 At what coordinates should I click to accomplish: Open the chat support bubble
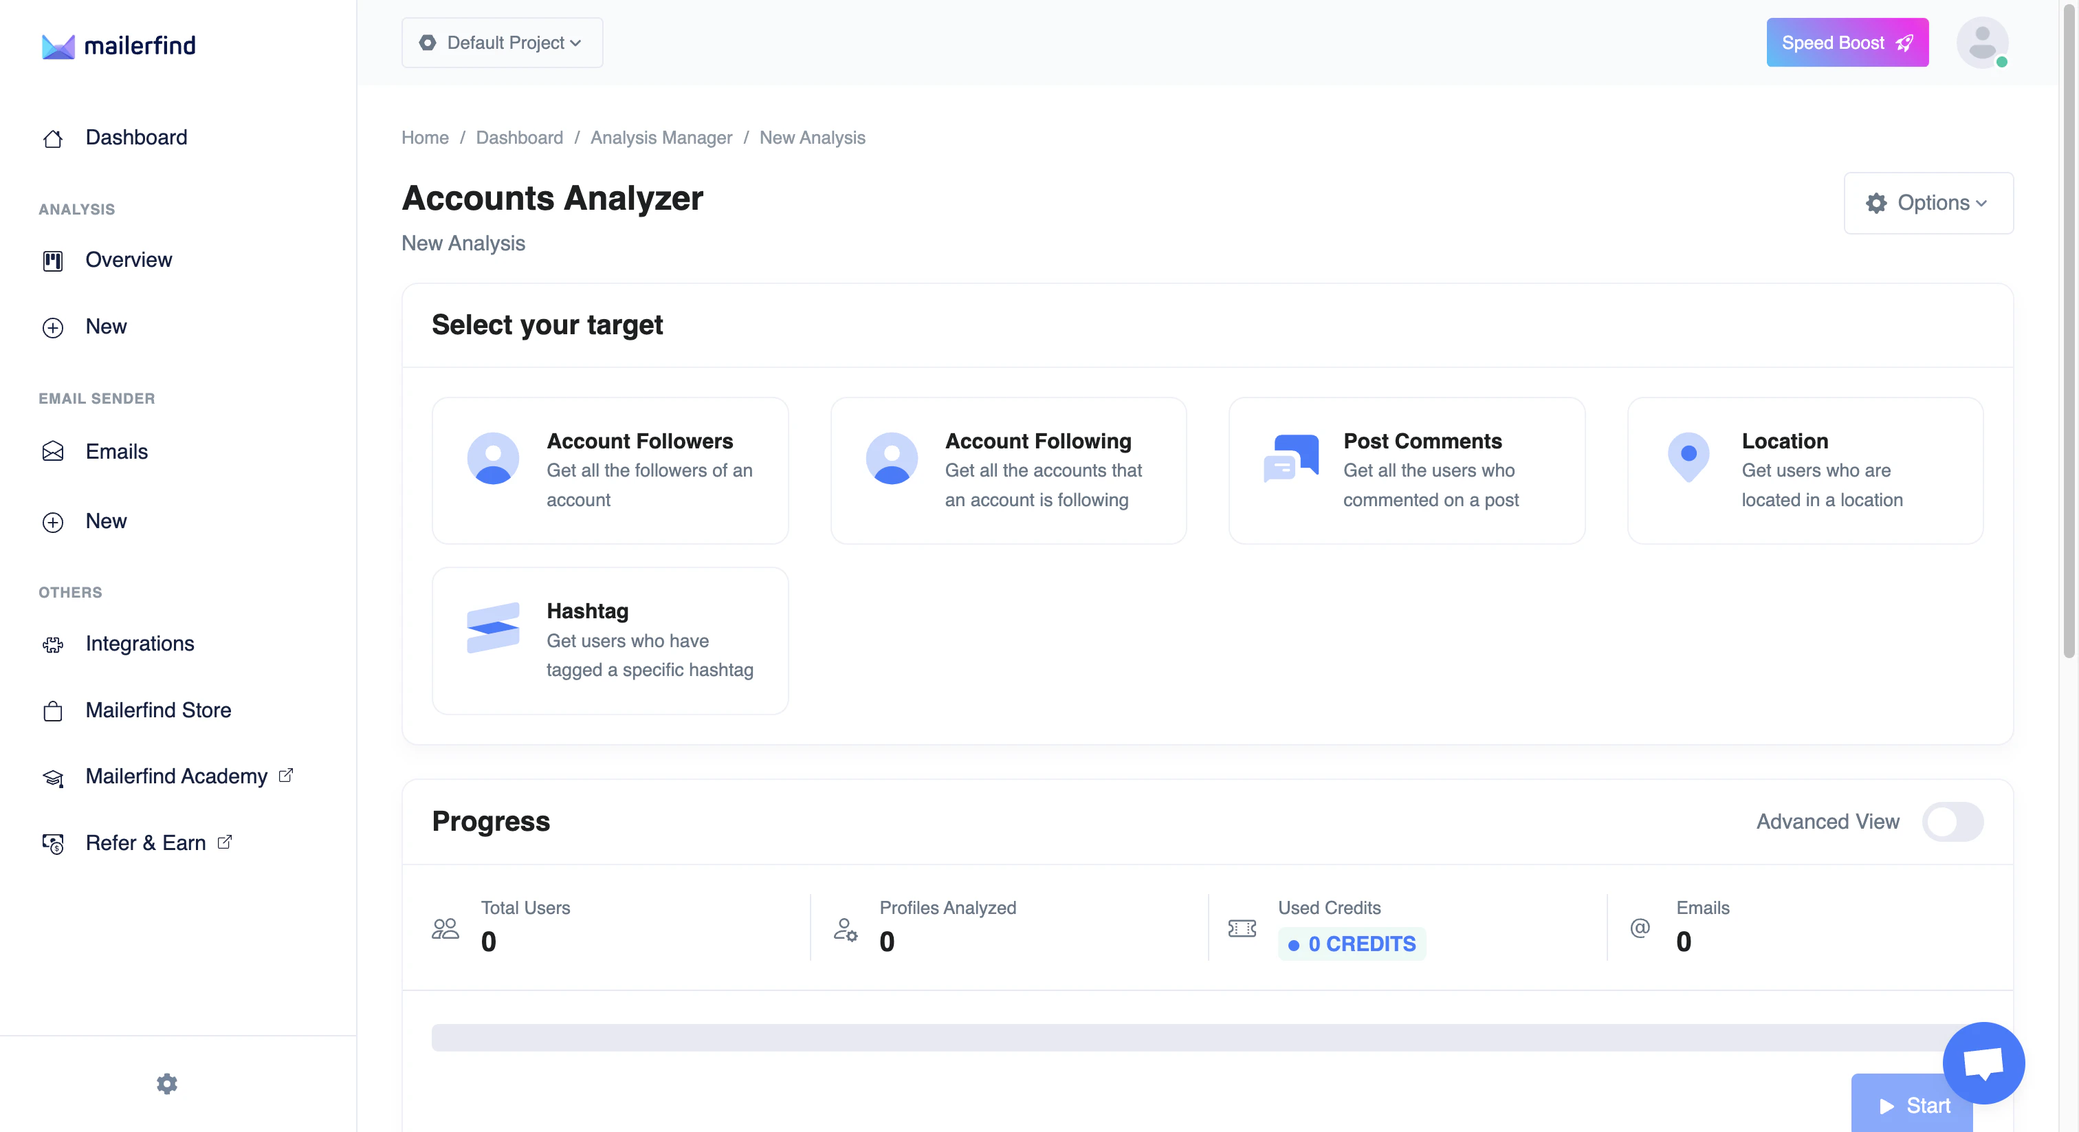1983,1063
